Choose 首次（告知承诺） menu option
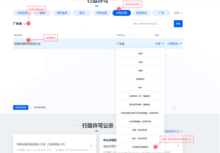Image resolution: width=220 pixels, height=153 pixels. tap(140, 139)
